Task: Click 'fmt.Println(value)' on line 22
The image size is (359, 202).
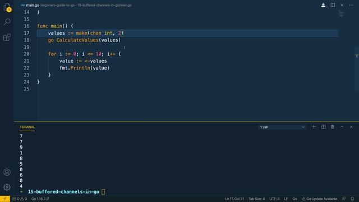Action: (x=85, y=68)
